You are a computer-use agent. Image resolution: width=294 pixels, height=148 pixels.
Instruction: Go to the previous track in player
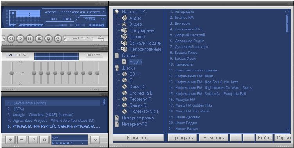[11, 39]
